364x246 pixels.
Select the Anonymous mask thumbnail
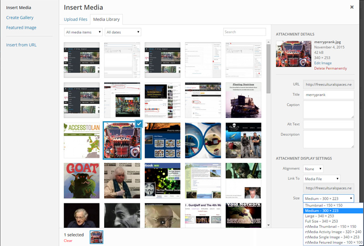coord(162,180)
